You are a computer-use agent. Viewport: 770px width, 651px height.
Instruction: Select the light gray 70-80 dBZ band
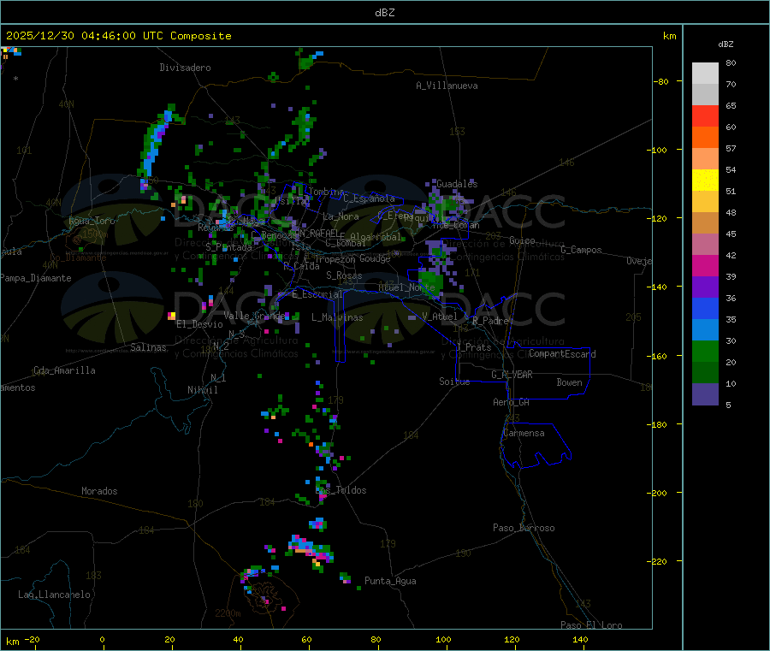pyautogui.click(x=705, y=74)
